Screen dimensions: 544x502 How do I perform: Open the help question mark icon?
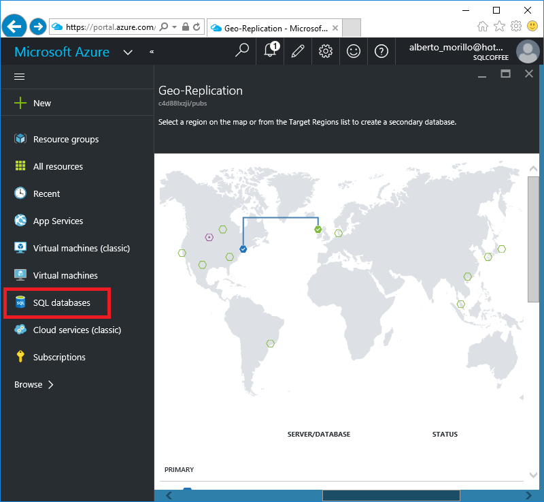pos(381,51)
